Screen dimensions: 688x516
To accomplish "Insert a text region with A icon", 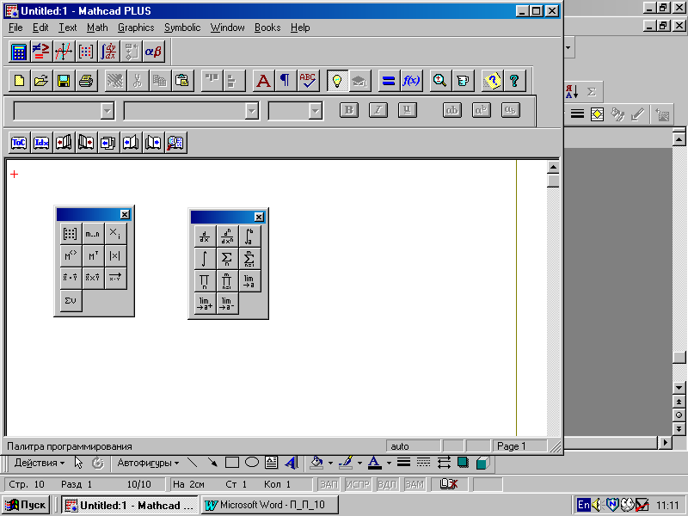I will coord(263,81).
